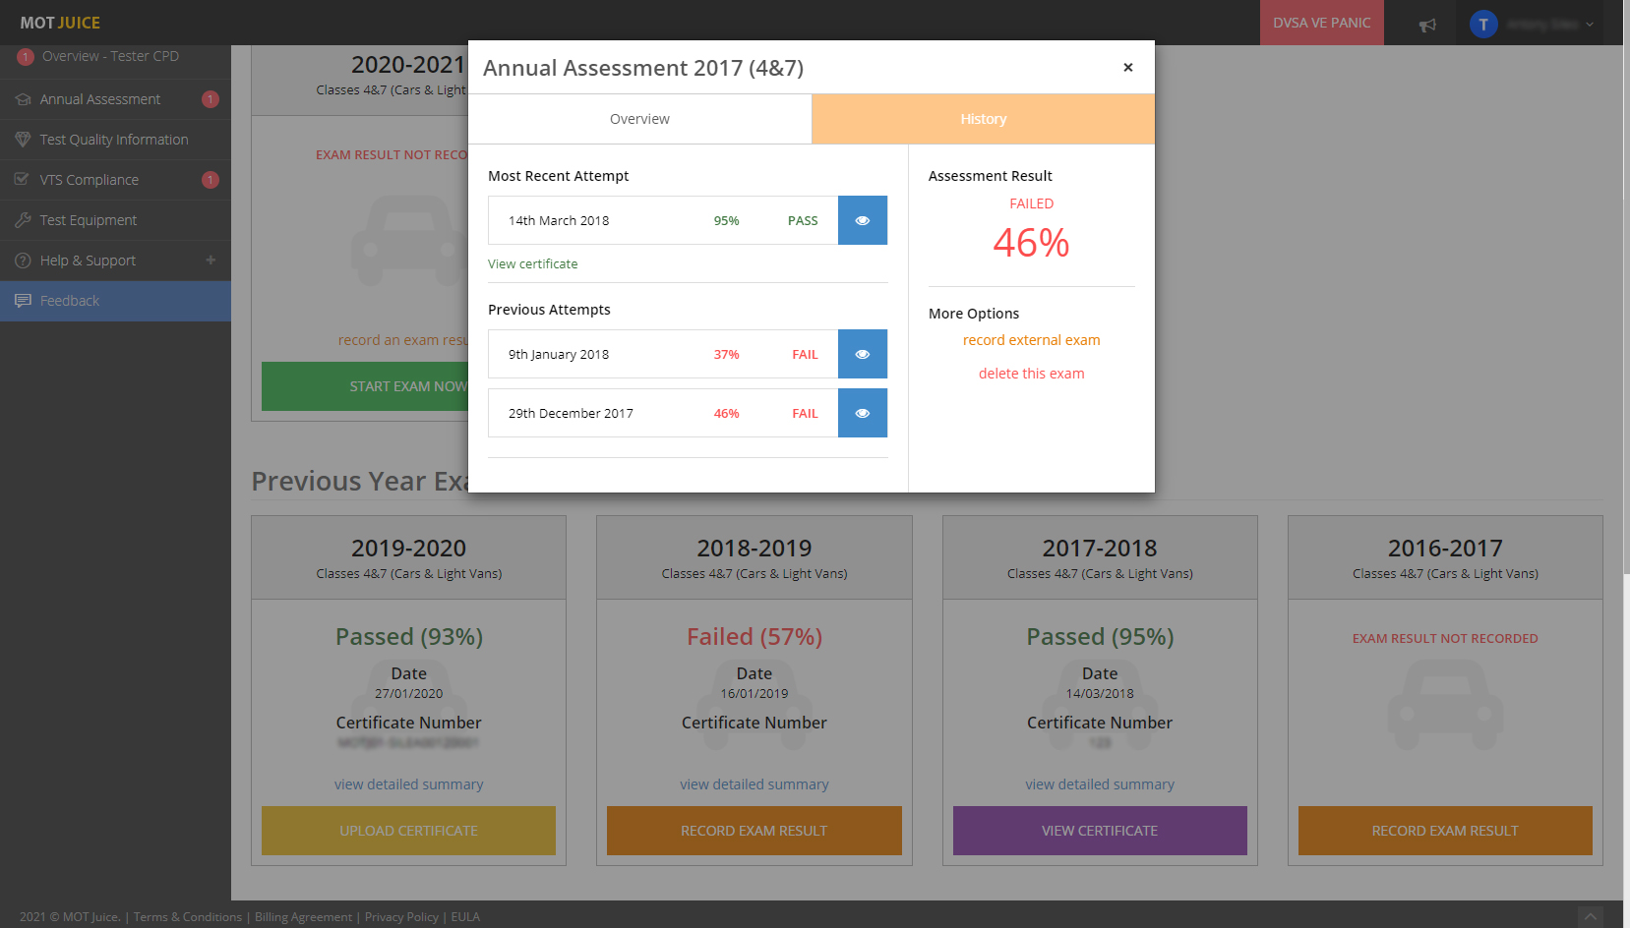Open the announcements megaphone icon
Image resolution: width=1630 pixels, height=928 pixels.
1427,24
